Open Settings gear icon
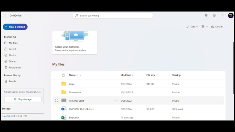Screen dimensions: 235x132 coord(214,15)
